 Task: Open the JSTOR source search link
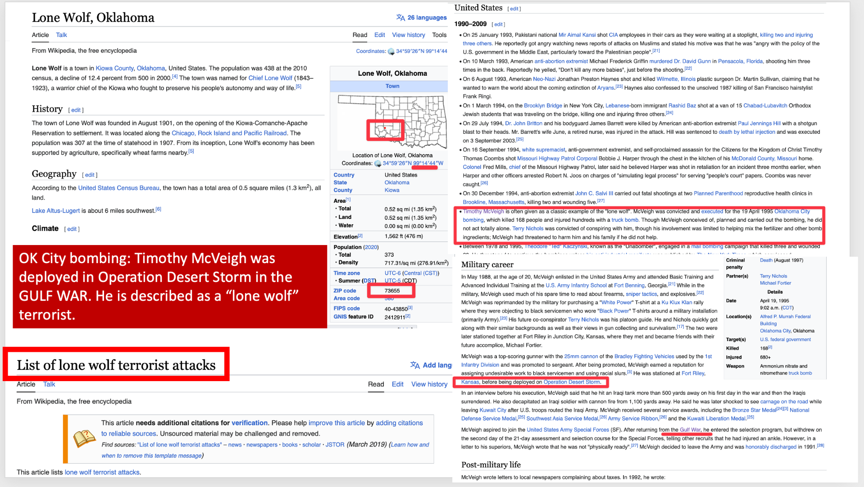(x=335, y=445)
